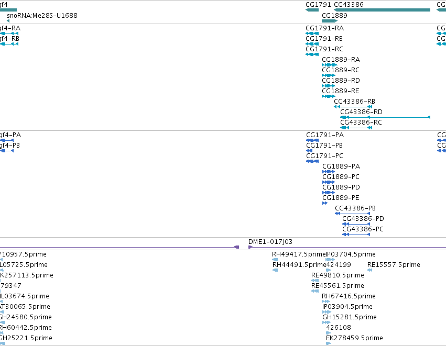Click label text snoRNA:Me28S-U1688

point(42,16)
